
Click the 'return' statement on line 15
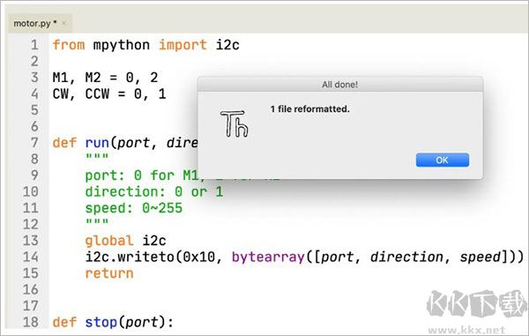tap(109, 273)
